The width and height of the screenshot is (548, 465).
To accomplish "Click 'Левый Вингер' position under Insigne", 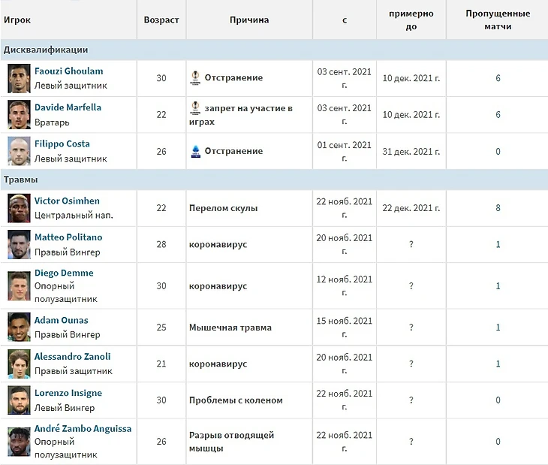I will click(65, 408).
